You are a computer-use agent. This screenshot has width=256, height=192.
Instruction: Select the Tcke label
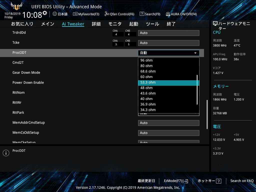16,42
